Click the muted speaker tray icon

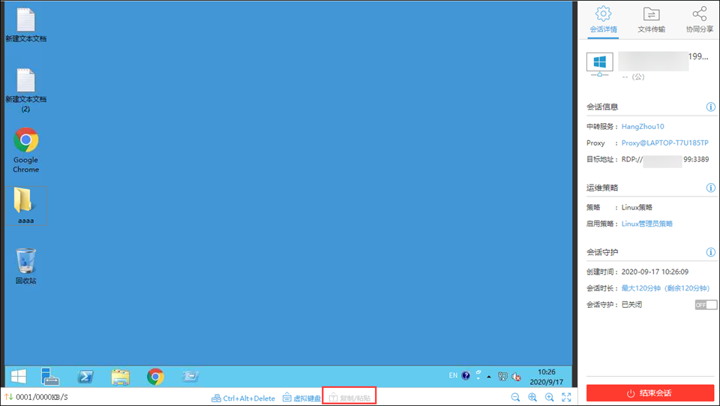pos(516,377)
